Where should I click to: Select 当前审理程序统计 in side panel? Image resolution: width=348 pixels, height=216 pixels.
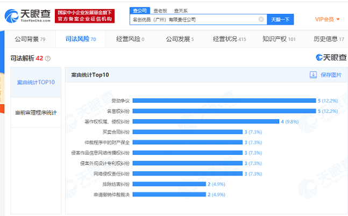click(x=35, y=112)
